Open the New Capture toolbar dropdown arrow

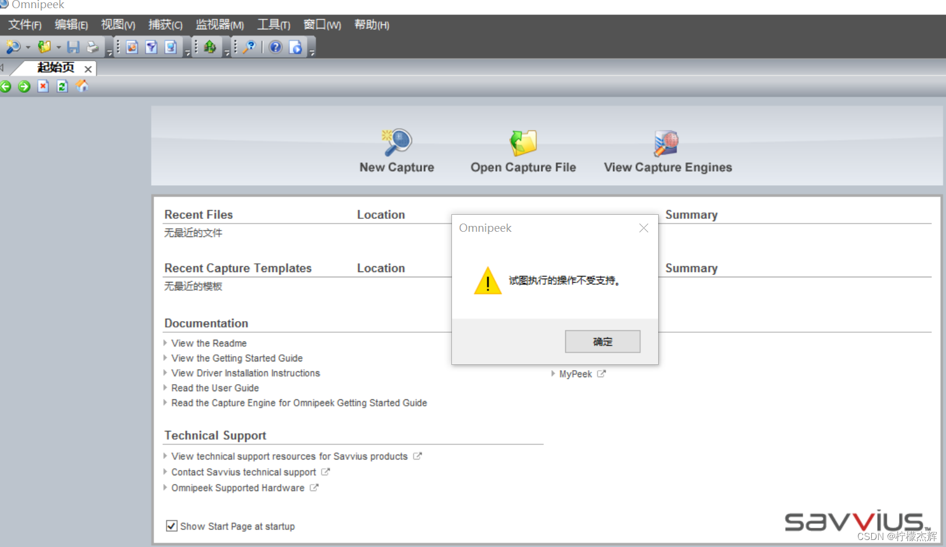(x=27, y=47)
